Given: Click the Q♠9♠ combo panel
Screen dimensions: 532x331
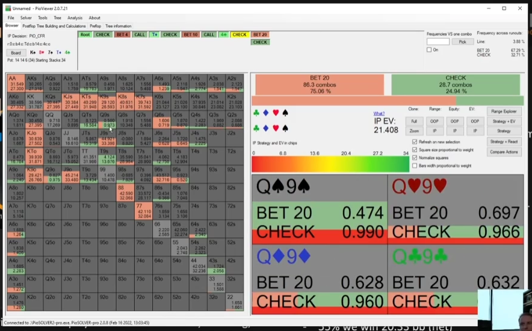Looking at the screenshot, I should (320, 209).
